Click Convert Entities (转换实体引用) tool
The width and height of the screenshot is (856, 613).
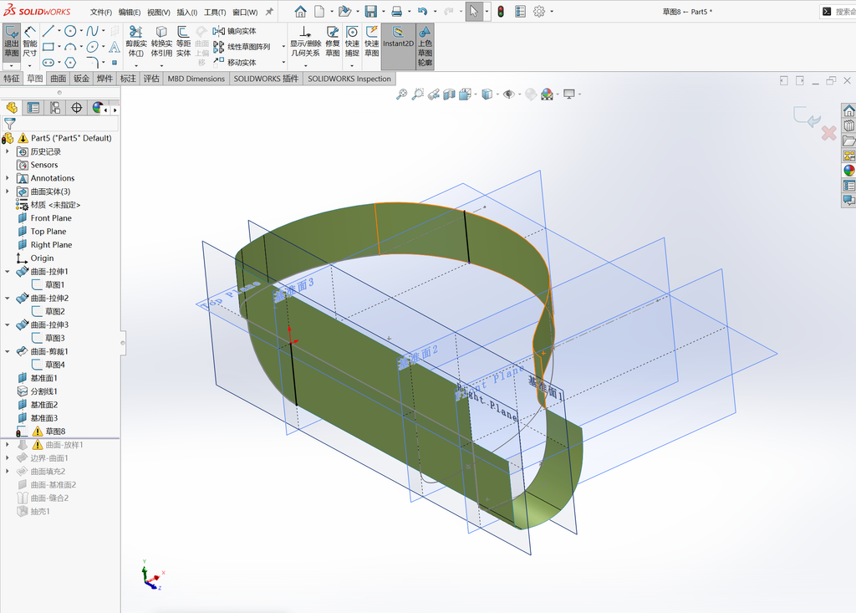tap(161, 42)
